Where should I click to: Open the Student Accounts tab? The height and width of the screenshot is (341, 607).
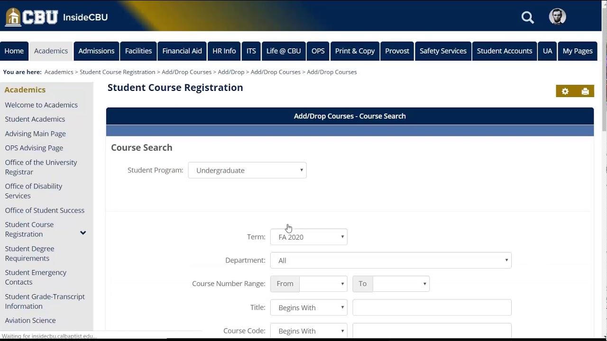click(x=505, y=51)
